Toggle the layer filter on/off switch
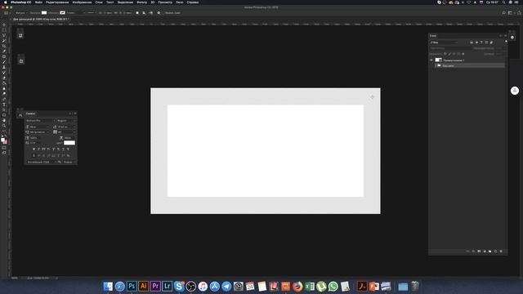This screenshot has height=294, width=523. pyautogui.click(x=506, y=42)
